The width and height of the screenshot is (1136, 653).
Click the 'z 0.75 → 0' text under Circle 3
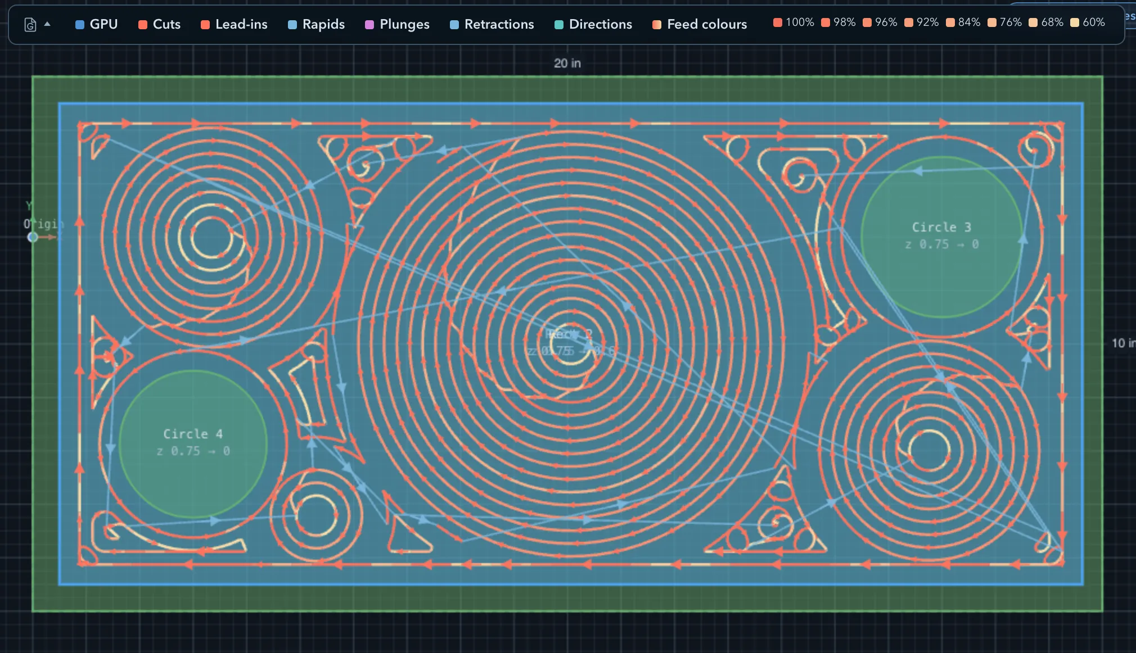point(941,244)
